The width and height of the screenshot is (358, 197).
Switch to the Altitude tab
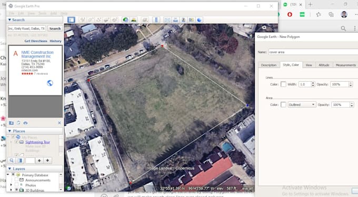point(324,65)
